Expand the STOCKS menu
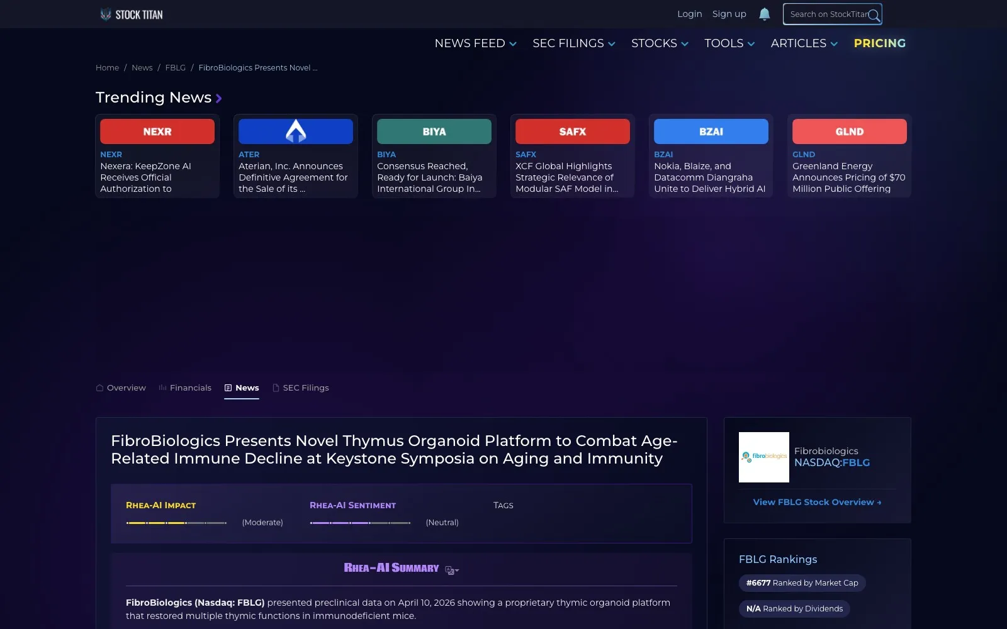The image size is (1007, 629). coord(660,43)
